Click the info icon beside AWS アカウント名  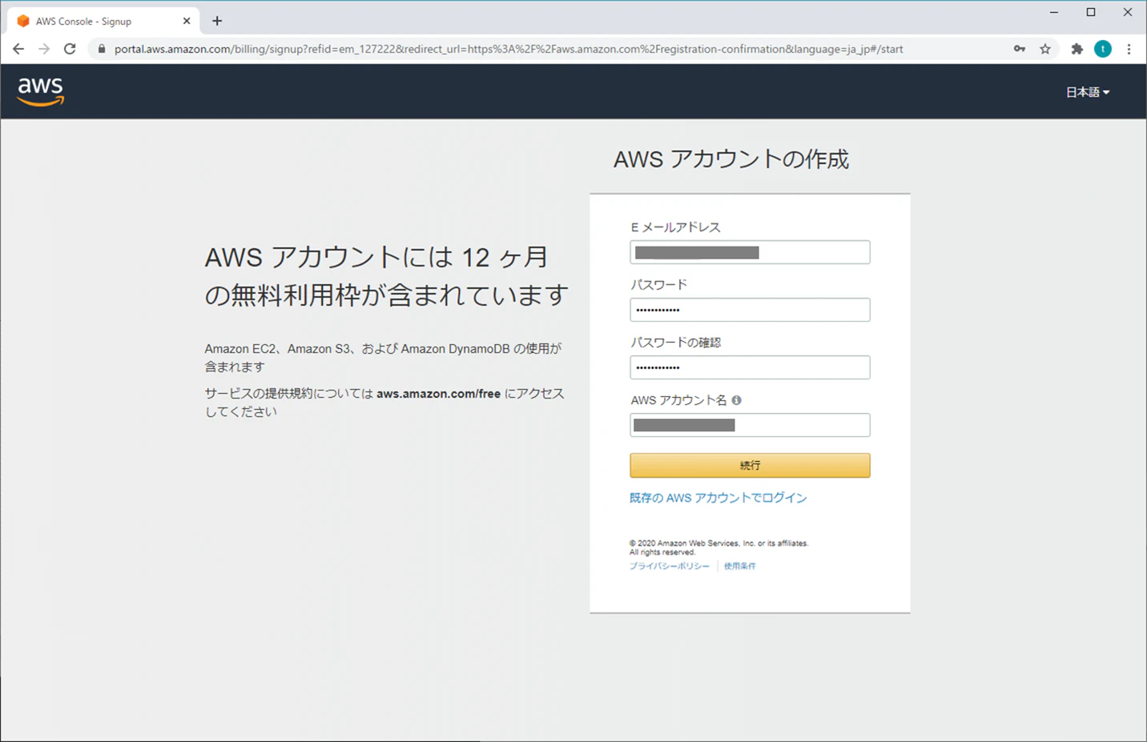736,400
